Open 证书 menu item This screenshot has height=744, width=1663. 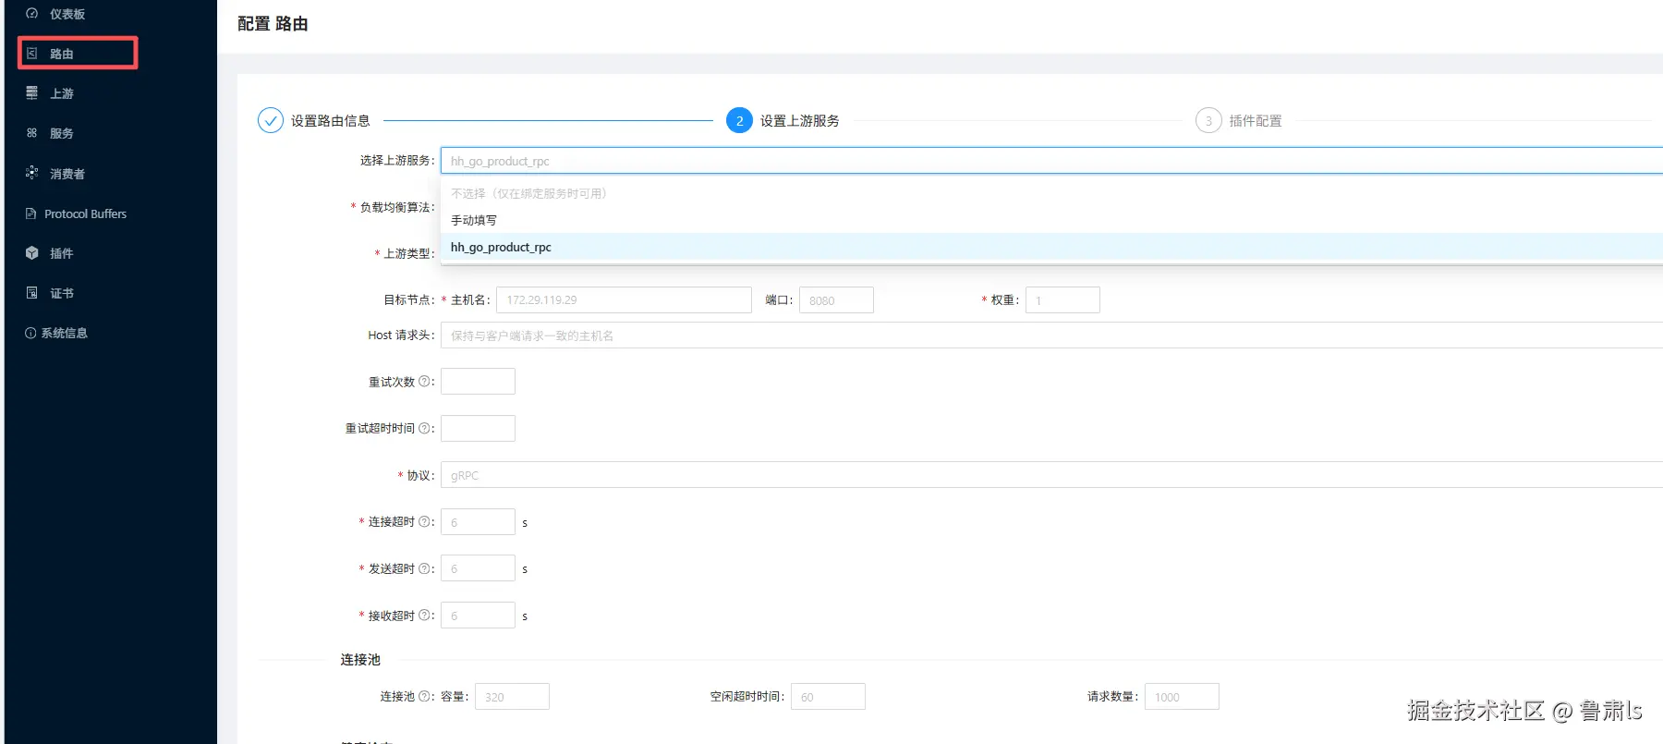(111, 293)
